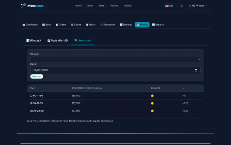The height and width of the screenshot is (145, 231).
Task: Click the Weekend badge
Action: coord(37,76)
